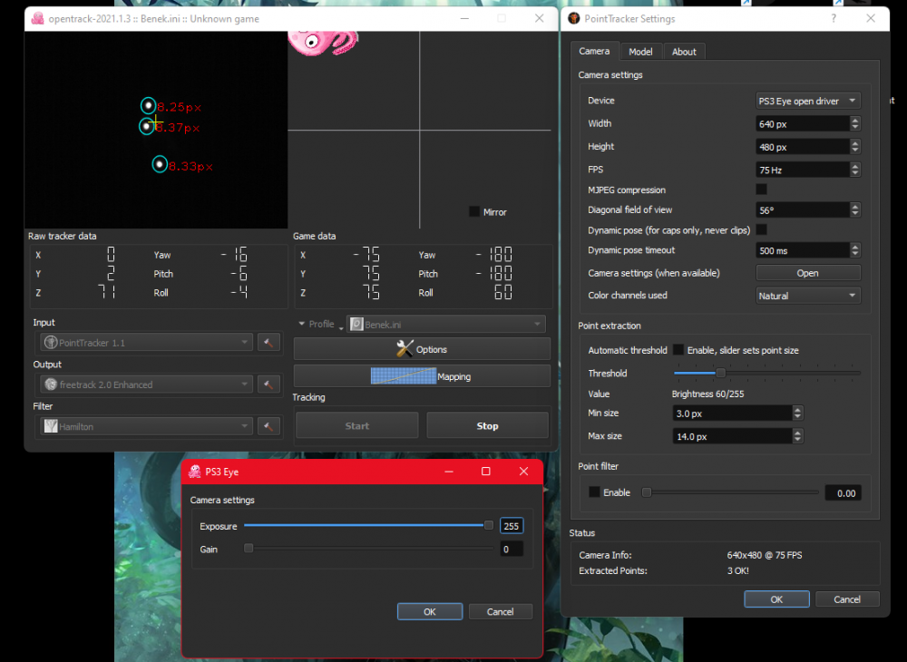Image resolution: width=907 pixels, height=662 pixels.
Task: Click Open for camera settings
Action: [x=807, y=273]
